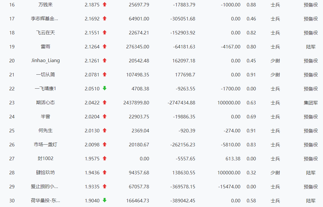Click trader name 市场一盏灯
Screen dimensions: 323x207
(45, 145)
